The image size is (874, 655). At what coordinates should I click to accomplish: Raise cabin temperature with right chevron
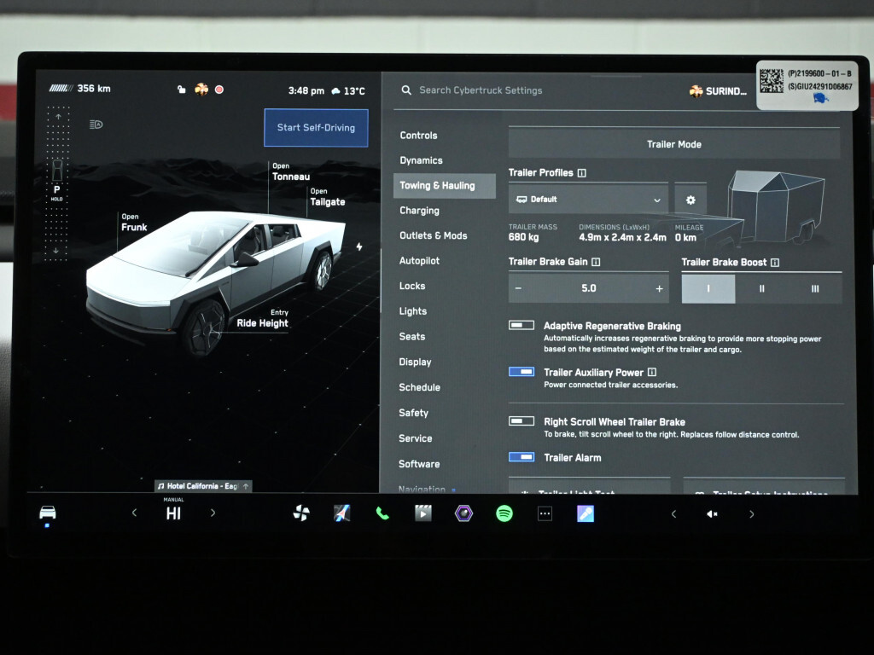[213, 513]
